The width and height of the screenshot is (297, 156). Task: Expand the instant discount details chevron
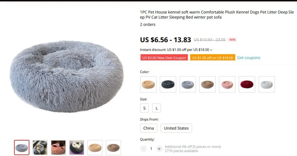point(211,50)
